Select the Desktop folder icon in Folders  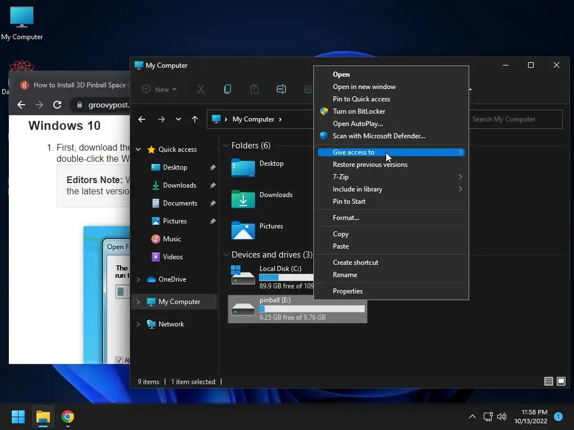pos(243,168)
